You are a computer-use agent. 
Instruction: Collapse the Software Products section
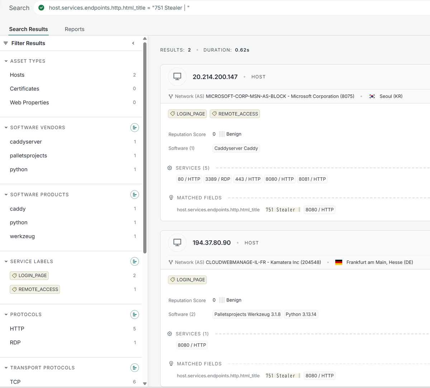pos(6,195)
